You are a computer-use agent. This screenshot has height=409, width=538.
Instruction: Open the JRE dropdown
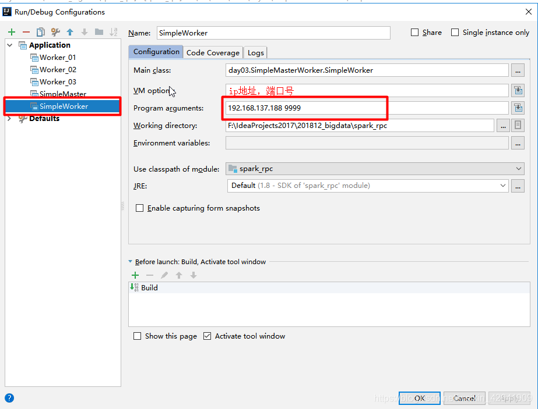tap(502, 186)
